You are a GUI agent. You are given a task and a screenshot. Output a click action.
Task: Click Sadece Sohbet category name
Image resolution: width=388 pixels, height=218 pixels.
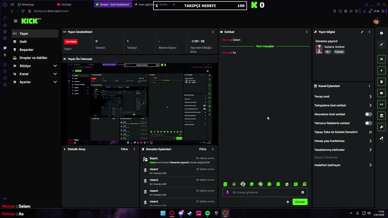(334, 47)
